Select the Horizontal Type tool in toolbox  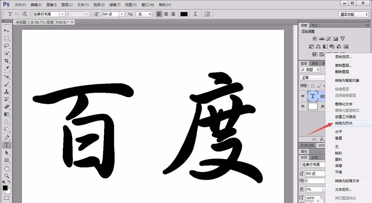7,145
